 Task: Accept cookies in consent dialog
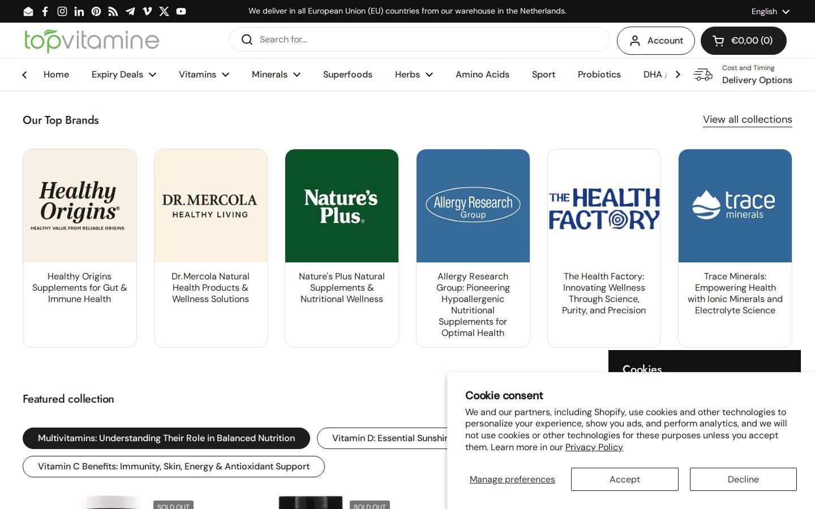[x=625, y=480]
